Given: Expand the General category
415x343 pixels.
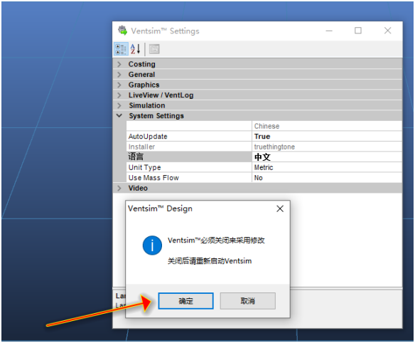Looking at the screenshot, I should [119, 75].
